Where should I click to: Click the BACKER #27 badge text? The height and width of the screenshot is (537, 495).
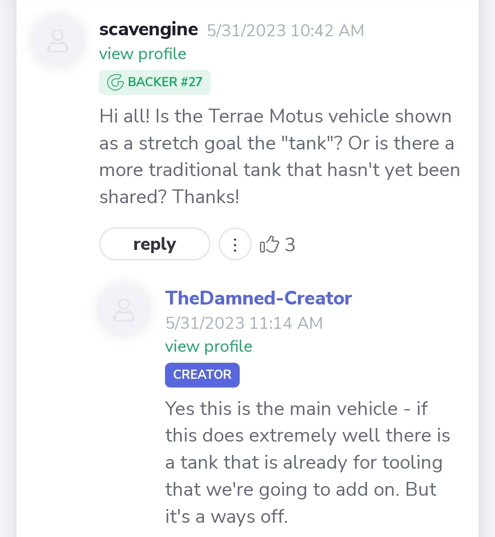coord(165,82)
